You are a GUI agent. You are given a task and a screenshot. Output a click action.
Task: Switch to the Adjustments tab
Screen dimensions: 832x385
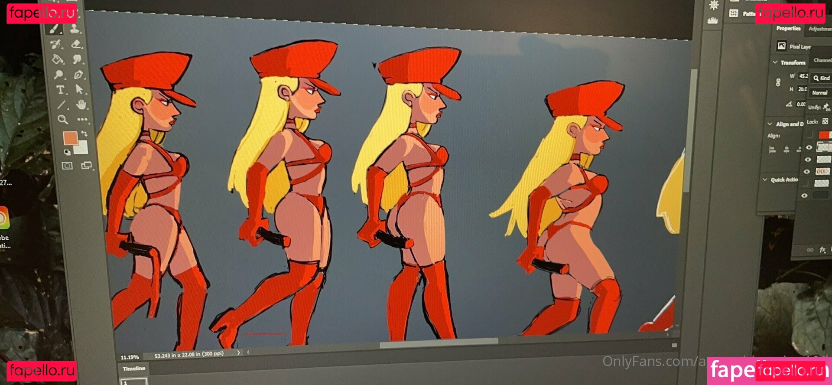pos(820,29)
